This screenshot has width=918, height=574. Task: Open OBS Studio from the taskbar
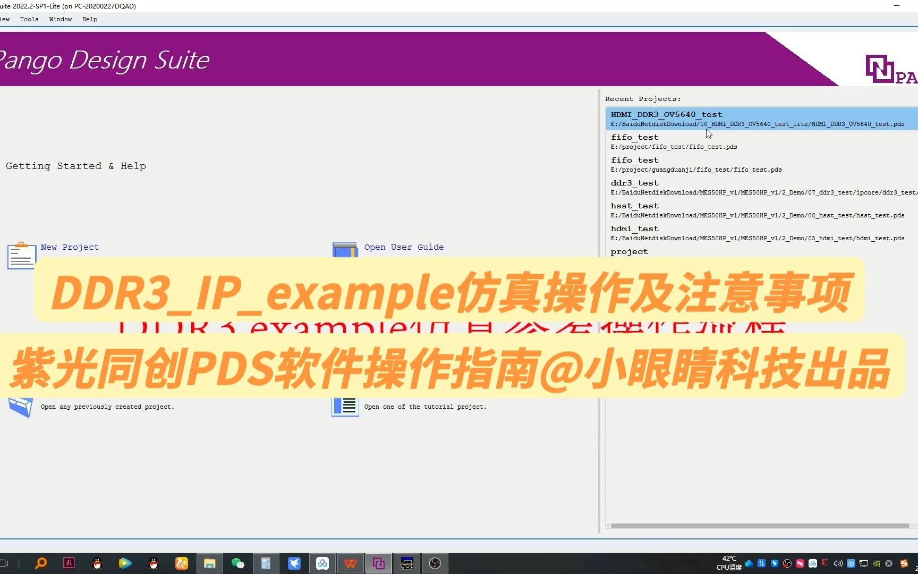435,563
